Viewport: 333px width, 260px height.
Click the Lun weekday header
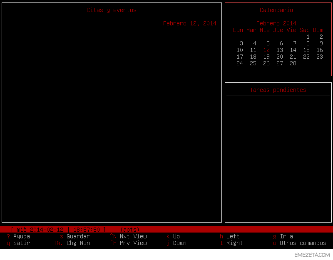pos(238,30)
